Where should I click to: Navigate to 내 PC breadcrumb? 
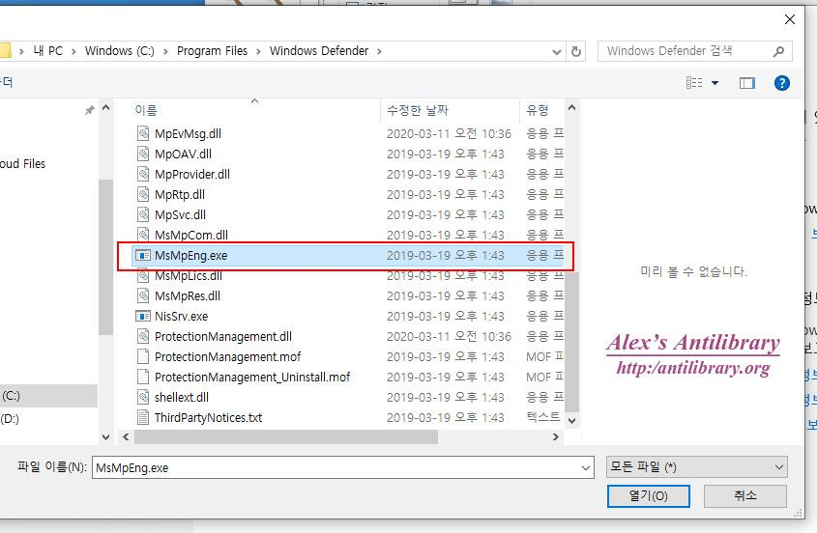coord(48,51)
